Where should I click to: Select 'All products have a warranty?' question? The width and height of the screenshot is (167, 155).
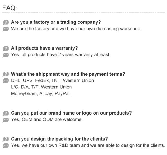[x=44, y=48]
